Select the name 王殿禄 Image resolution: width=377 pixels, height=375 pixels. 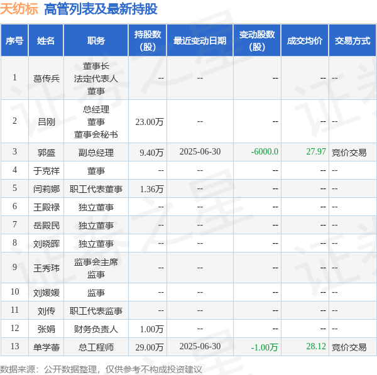click(x=46, y=207)
